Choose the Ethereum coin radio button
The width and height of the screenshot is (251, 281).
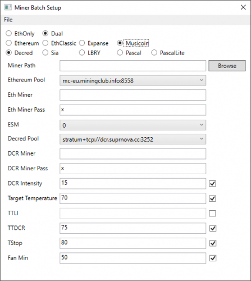(22, 43)
